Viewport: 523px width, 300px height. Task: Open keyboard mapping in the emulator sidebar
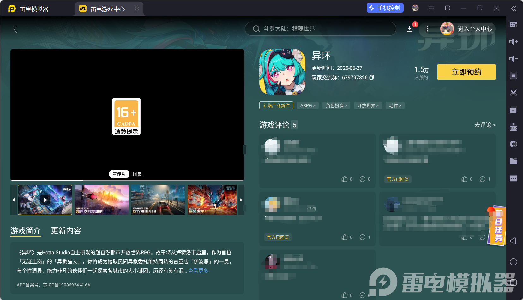click(x=514, y=25)
